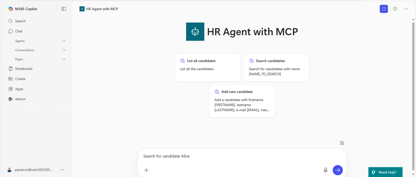The height and width of the screenshot is (177, 416).
Task: Click the vertical scrollbar on right
Action: coord(413,96)
